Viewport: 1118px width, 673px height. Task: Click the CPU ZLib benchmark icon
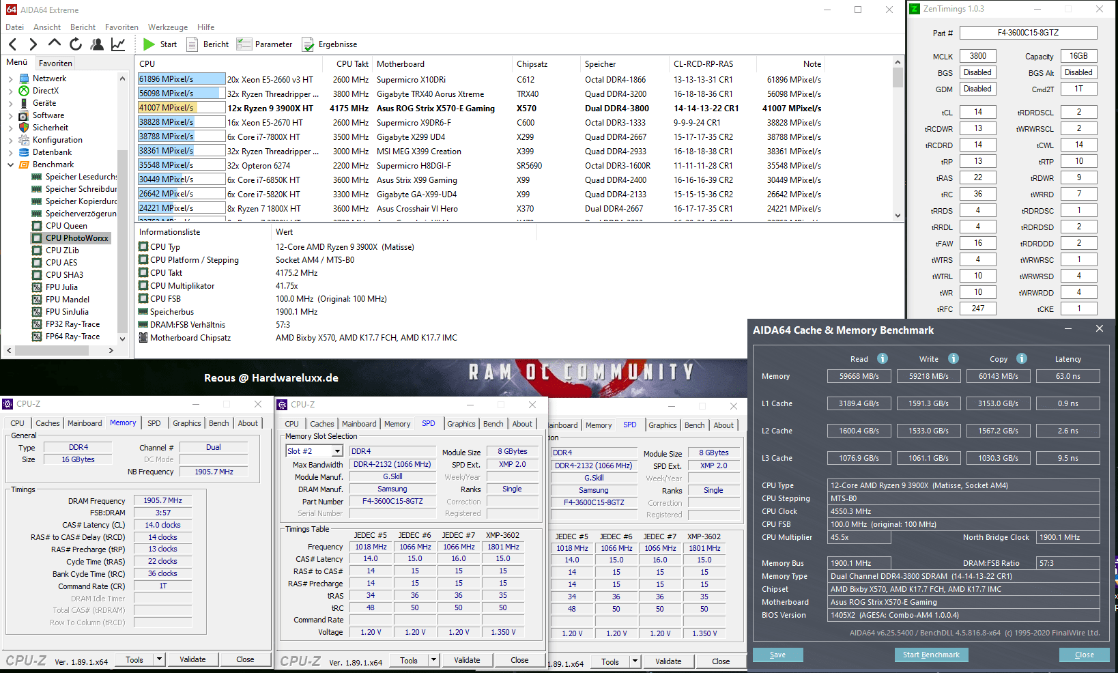tap(37, 250)
